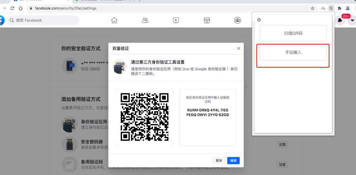Screen dimensions: 356x175
Task: Click the padlock site info icon
Action: pyautogui.click(x=31, y=8)
